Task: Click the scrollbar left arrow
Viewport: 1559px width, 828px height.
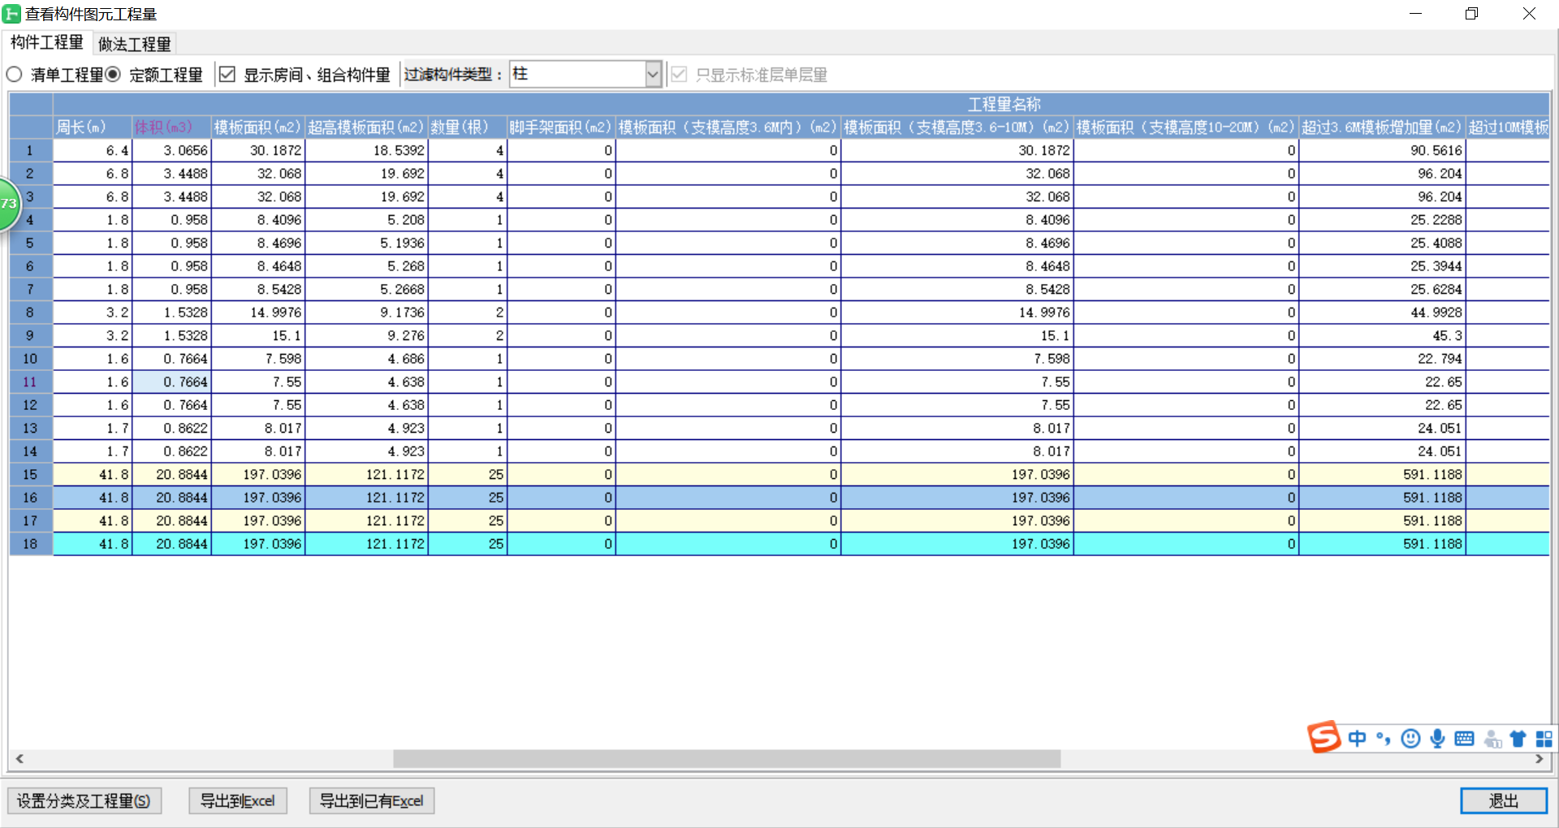Action: tap(19, 759)
